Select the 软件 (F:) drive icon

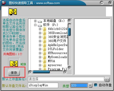tap(40, 26)
